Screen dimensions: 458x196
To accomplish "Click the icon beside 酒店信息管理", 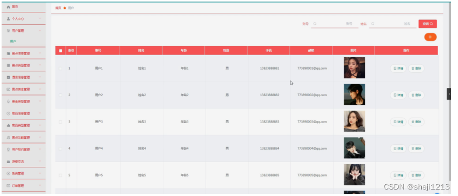I will 8,77.
